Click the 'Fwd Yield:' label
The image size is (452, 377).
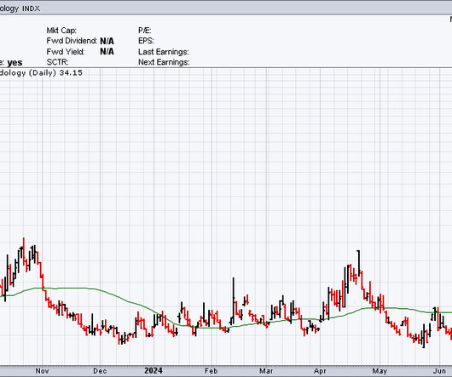(66, 52)
